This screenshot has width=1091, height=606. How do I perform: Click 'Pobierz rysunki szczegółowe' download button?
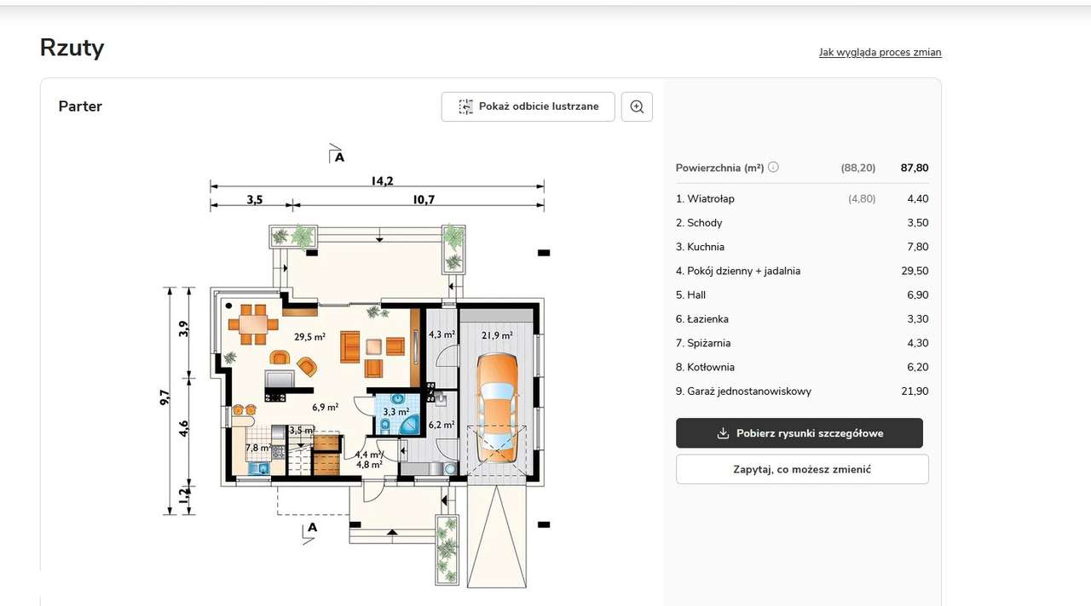pos(799,433)
